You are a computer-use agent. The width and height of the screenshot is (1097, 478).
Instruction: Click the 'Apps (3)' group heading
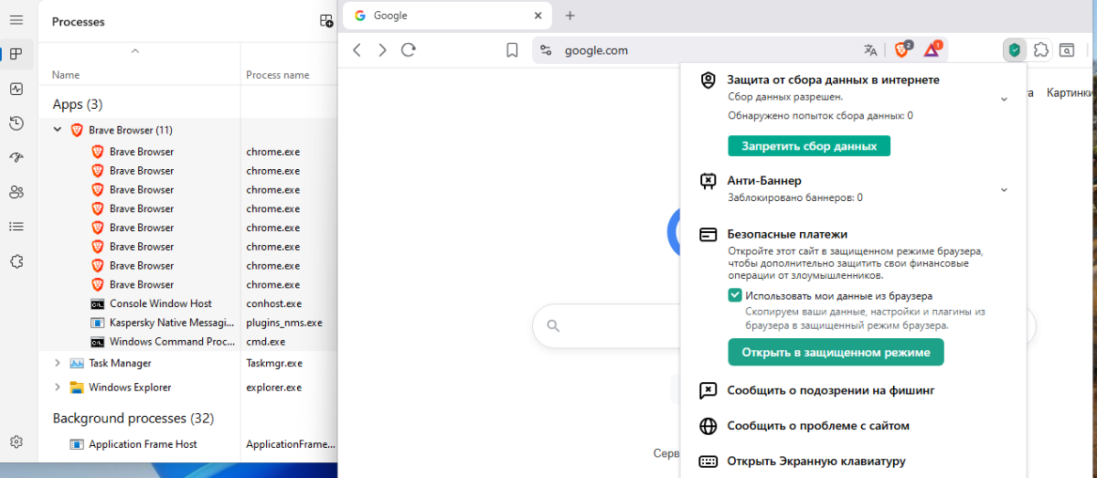pos(78,104)
